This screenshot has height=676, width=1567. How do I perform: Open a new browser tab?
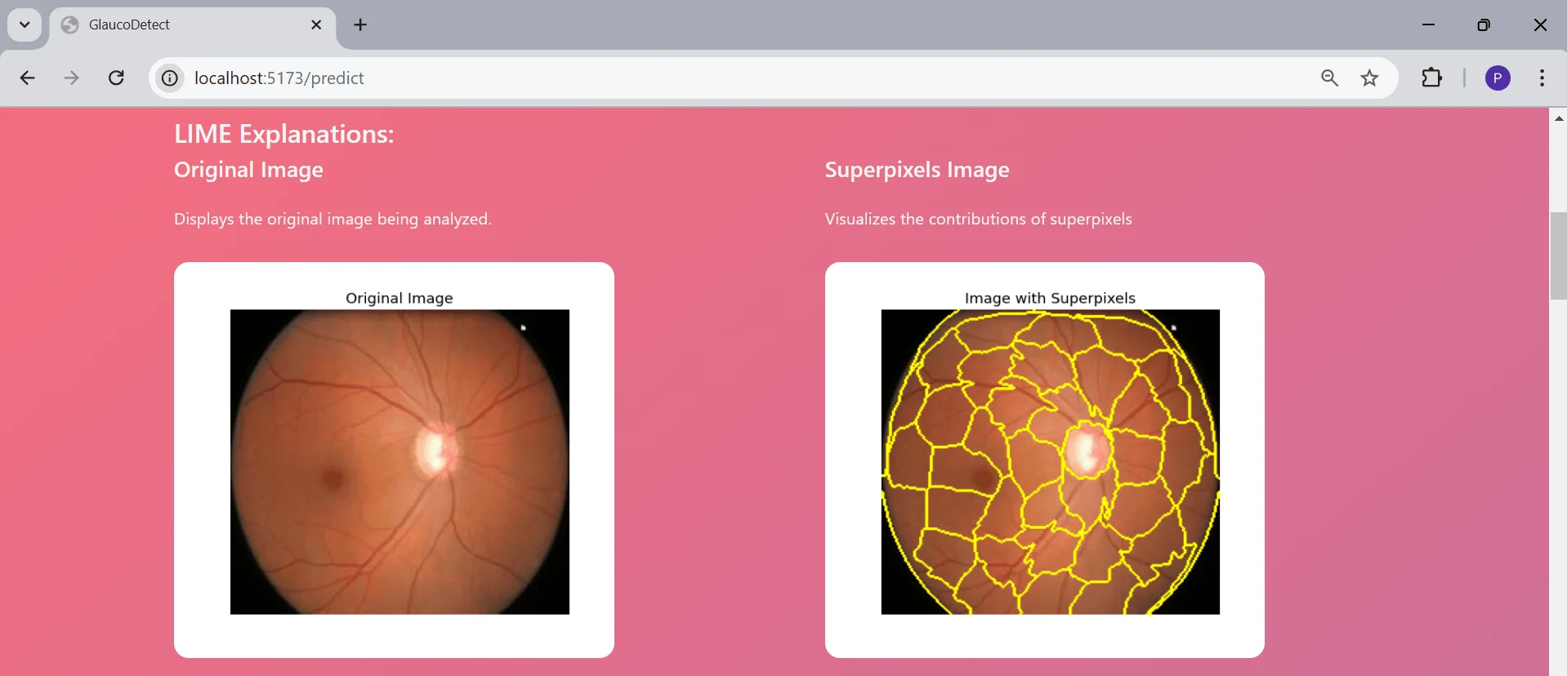[360, 24]
